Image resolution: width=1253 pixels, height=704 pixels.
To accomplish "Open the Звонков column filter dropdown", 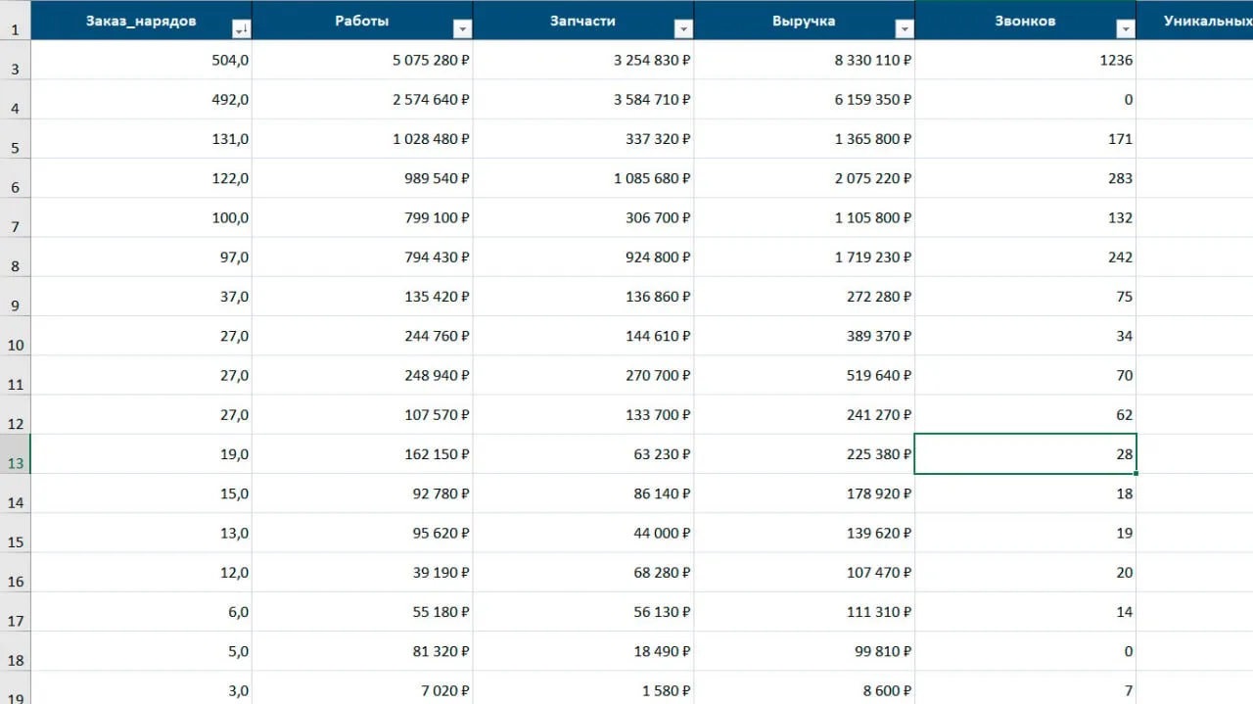I will 1126,29.
